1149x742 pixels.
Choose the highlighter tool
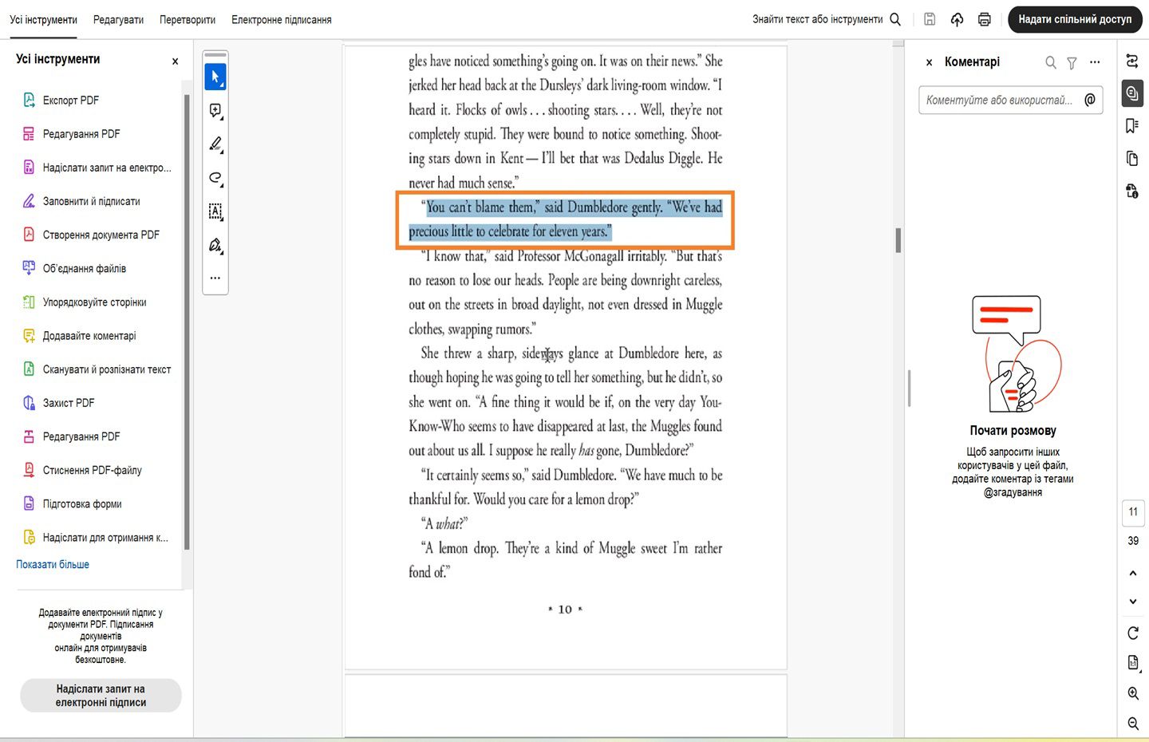tap(215, 144)
